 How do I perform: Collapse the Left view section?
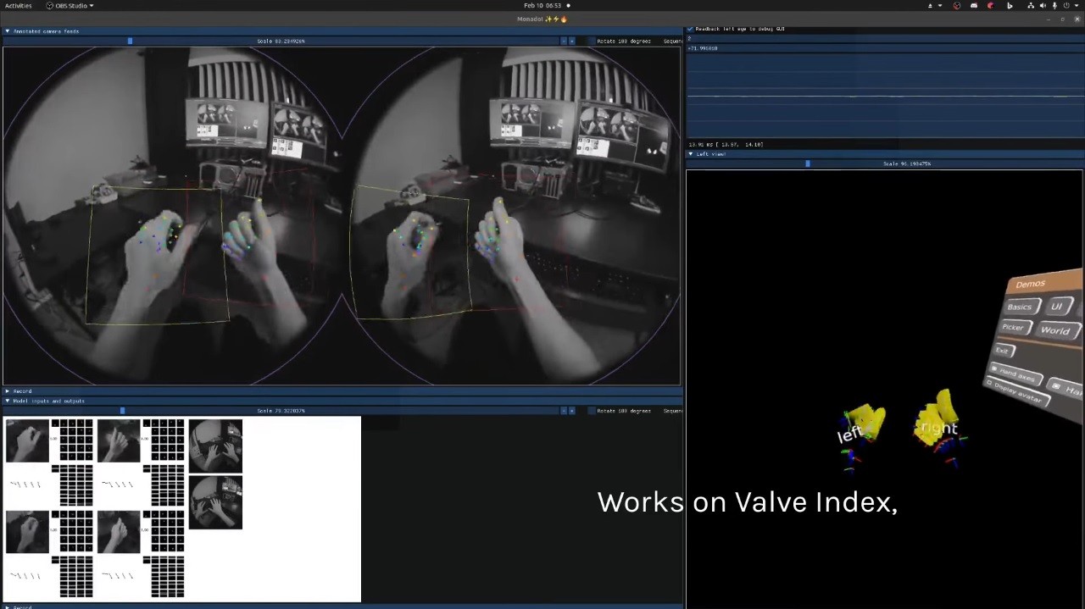click(691, 154)
